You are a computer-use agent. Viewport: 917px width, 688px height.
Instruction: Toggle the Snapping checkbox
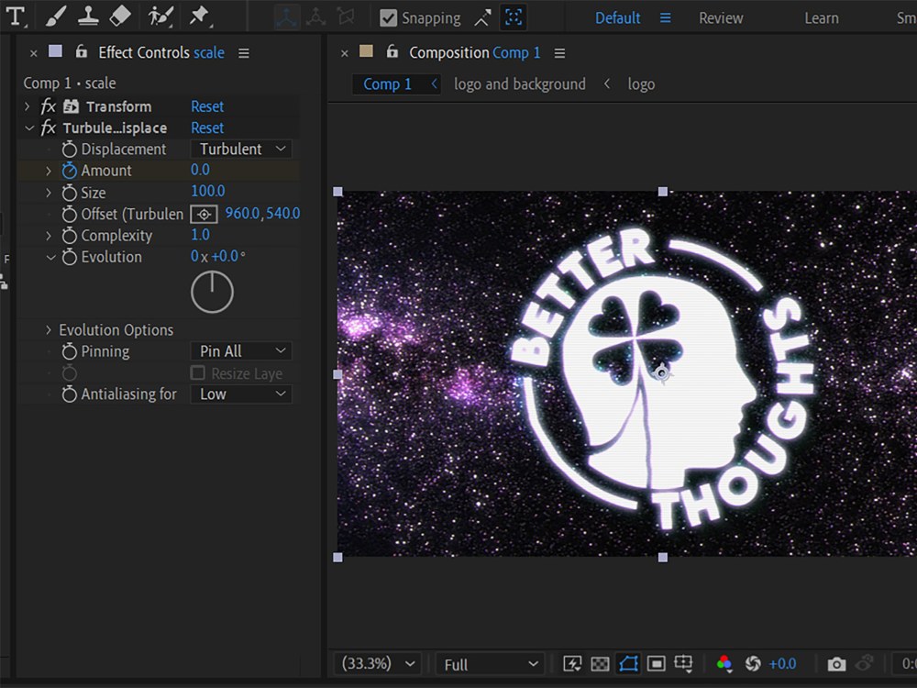[x=390, y=17]
